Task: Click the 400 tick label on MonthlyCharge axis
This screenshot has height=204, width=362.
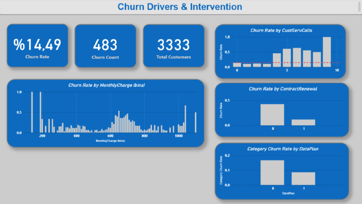Action: (x=76, y=136)
